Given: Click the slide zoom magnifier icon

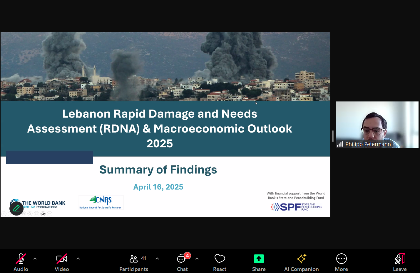Looking at the screenshot, I should click(x=30, y=214).
